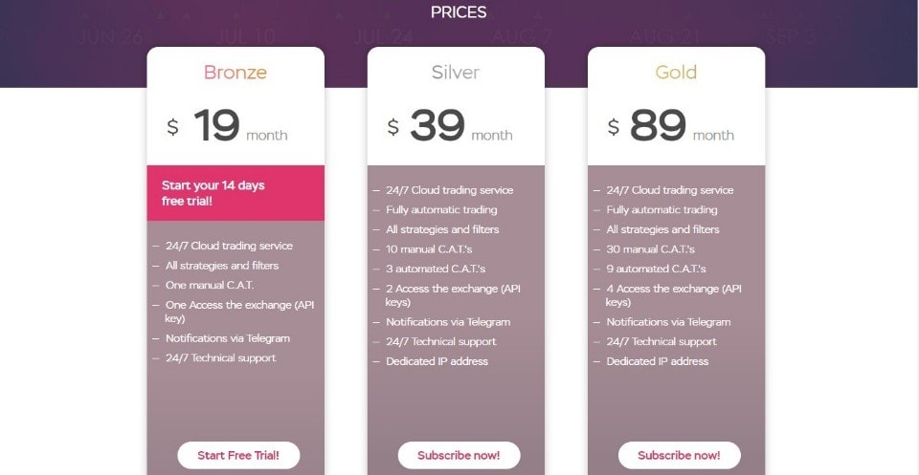919x475 pixels.
Task: Click the Start Free Trial! button
Action: (238, 455)
